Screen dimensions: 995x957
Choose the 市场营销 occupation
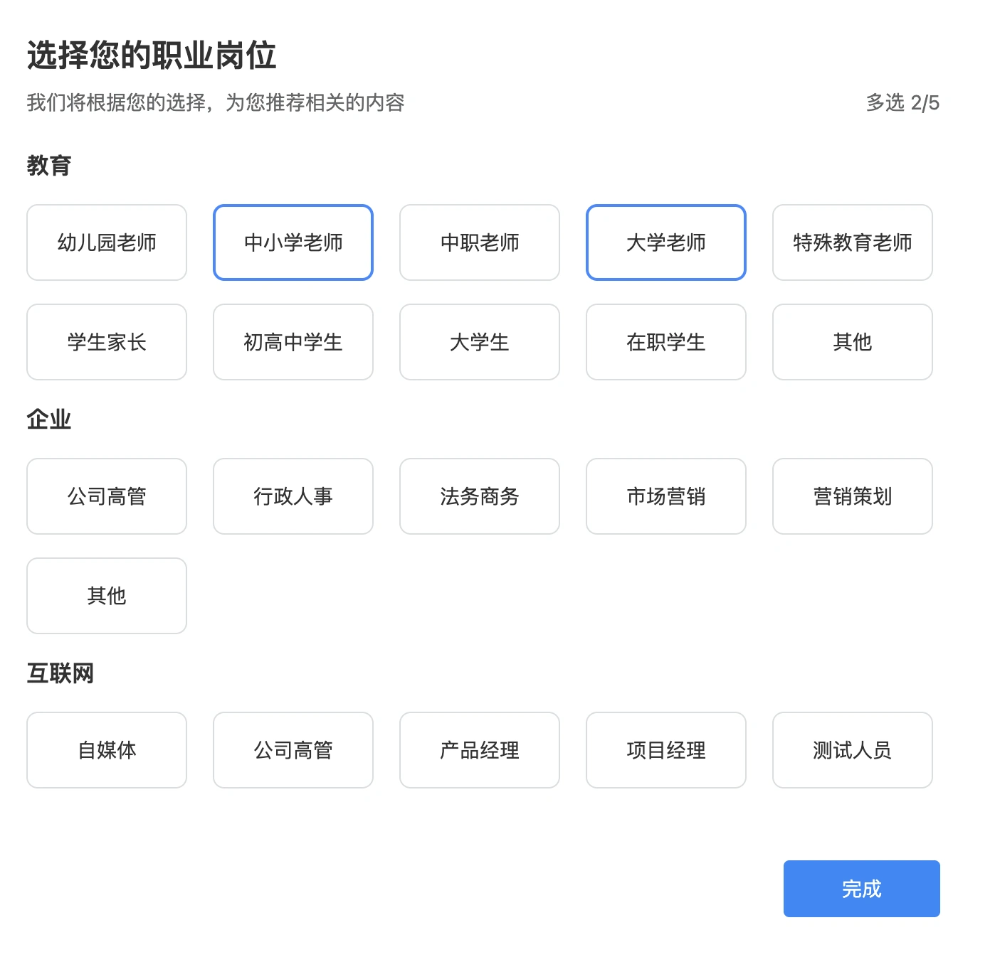pyautogui.click(x=665, y=496)
